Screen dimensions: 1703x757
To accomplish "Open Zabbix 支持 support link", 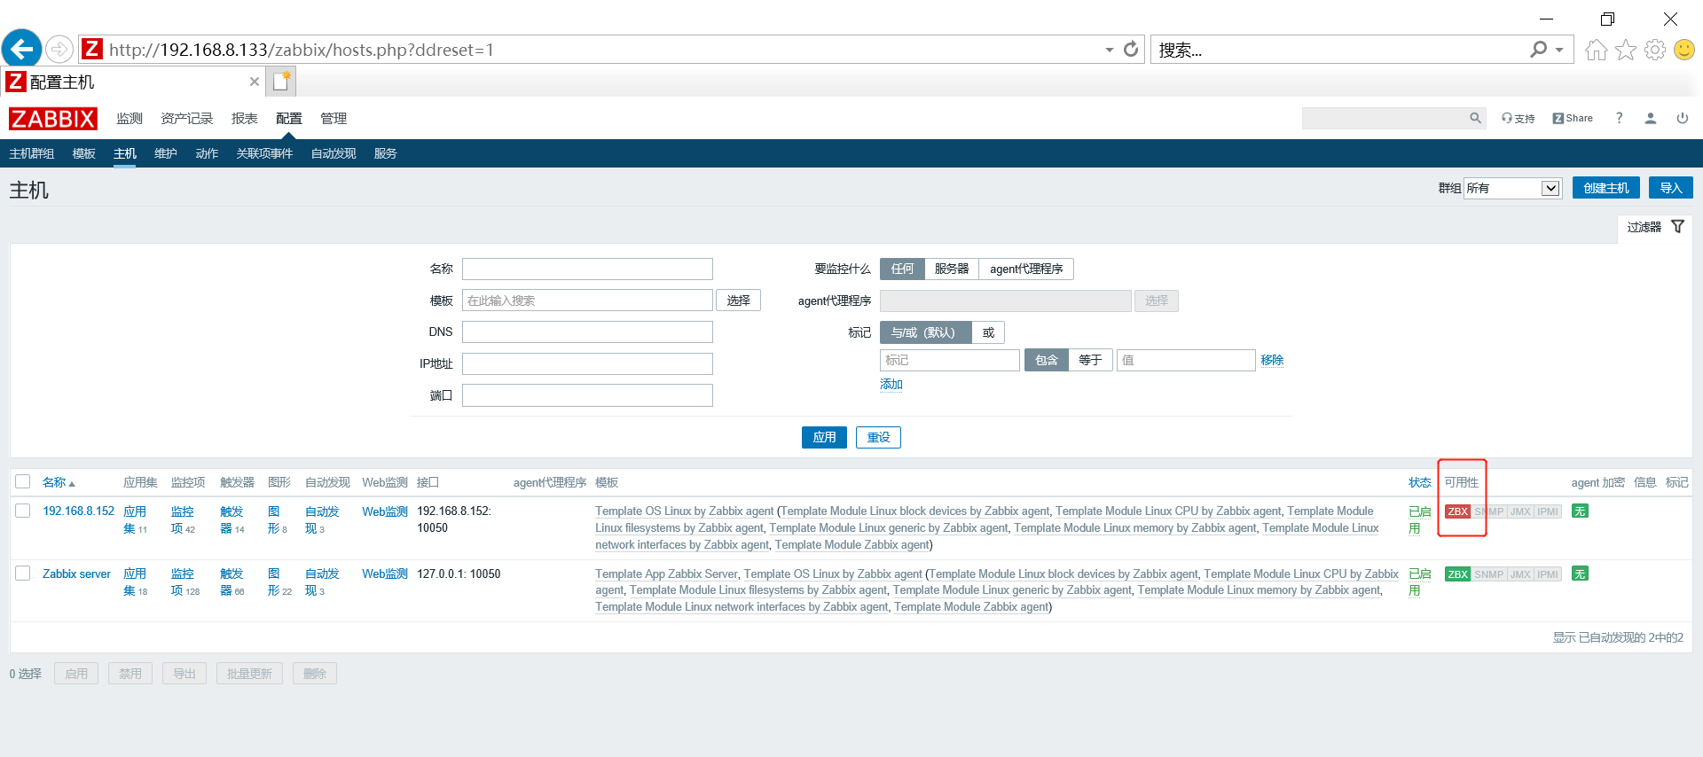I will point(1518,118).
